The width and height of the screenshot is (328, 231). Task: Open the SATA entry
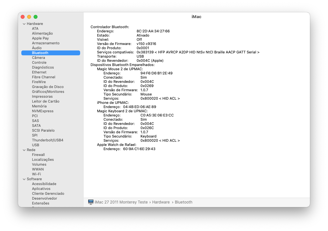[36, 126]
